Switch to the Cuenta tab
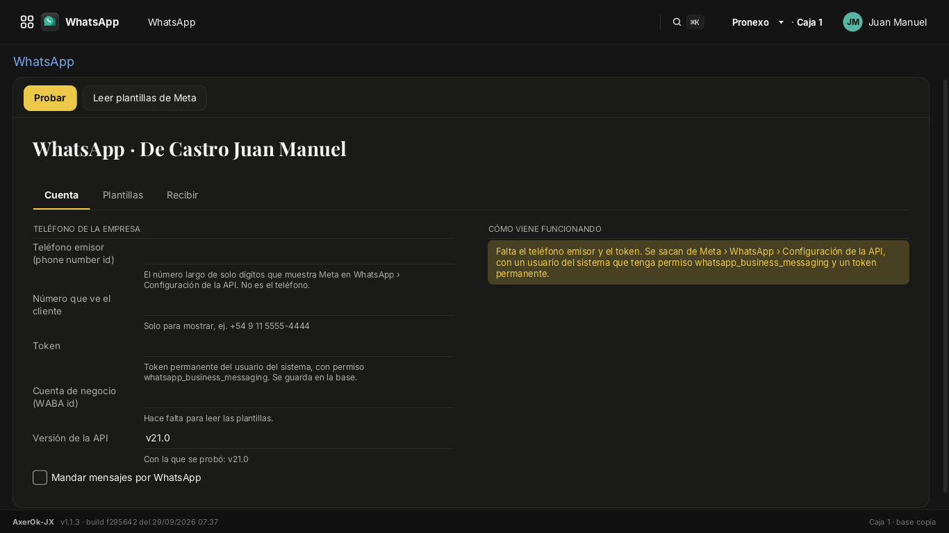This screenshot has height=533, width=949. [x=61, y=195]
